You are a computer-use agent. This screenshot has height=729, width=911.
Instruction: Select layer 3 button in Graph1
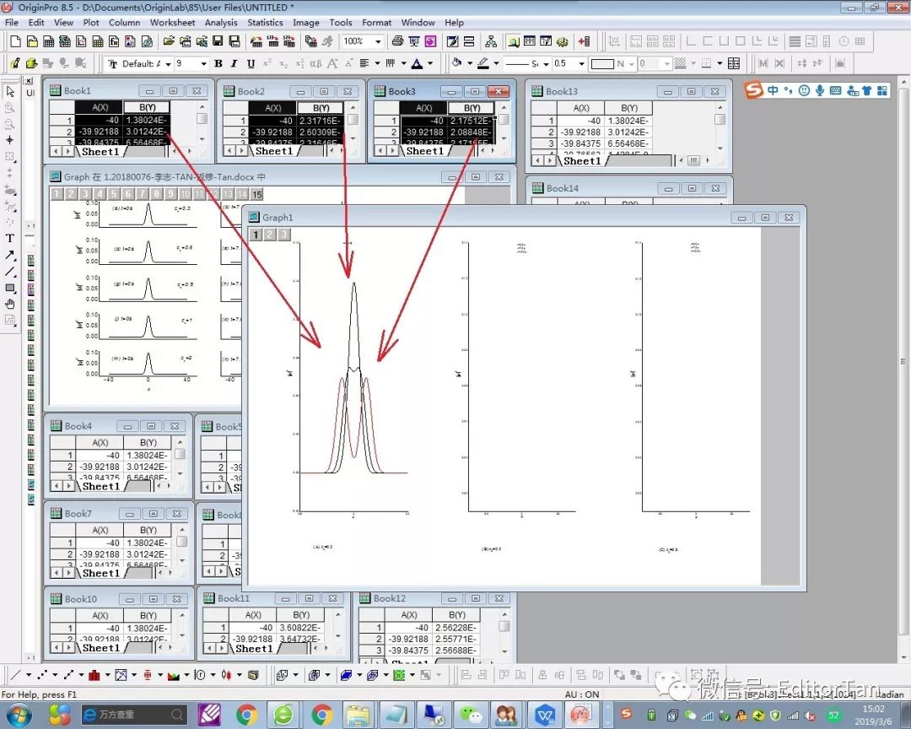click(x=283, y=235)
